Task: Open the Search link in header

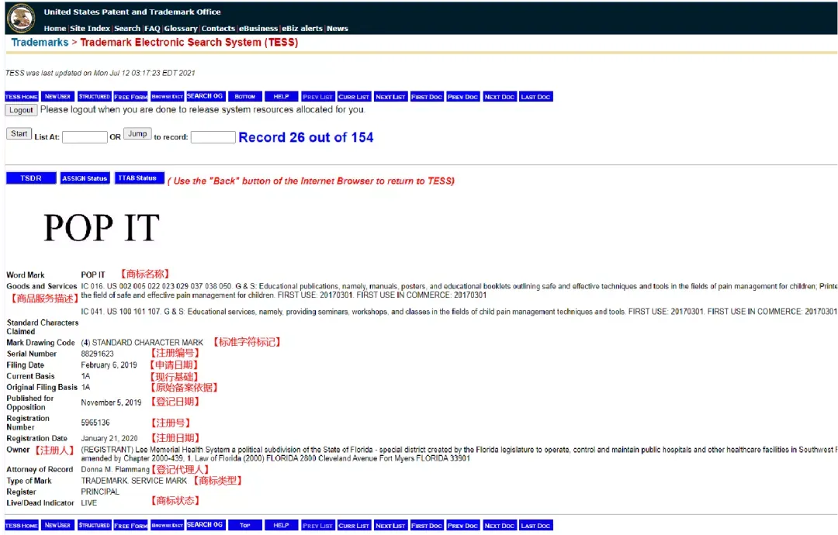Action: pyautogui.click(x=127, y=28)
